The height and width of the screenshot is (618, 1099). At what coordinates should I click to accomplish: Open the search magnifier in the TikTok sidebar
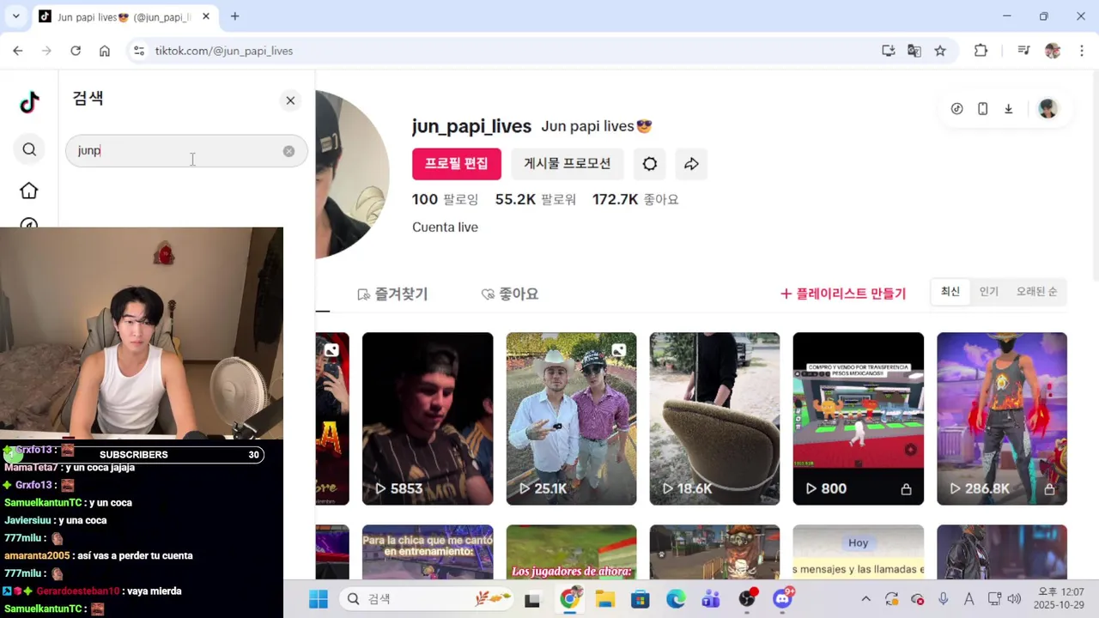[29, 149]
